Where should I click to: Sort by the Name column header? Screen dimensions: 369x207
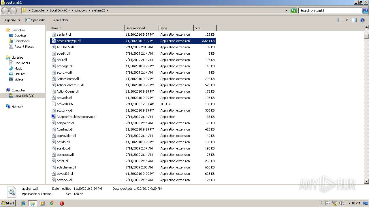[85, 28]
